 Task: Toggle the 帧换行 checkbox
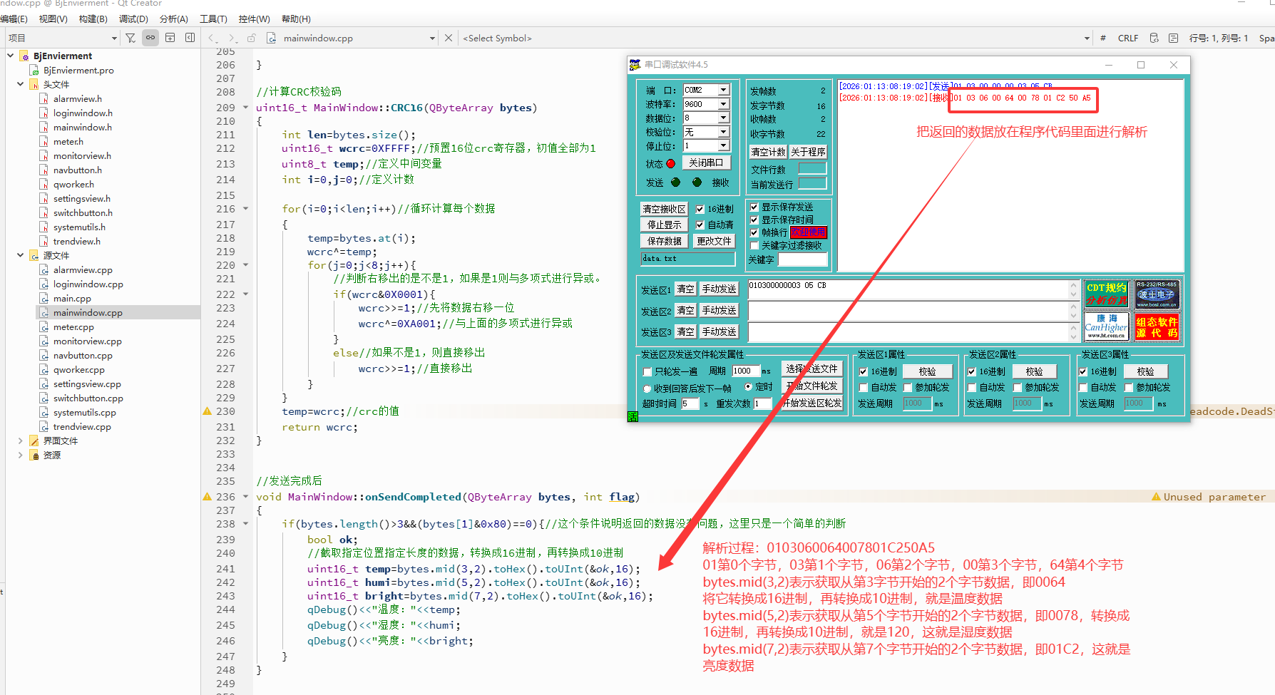[754, 232]
